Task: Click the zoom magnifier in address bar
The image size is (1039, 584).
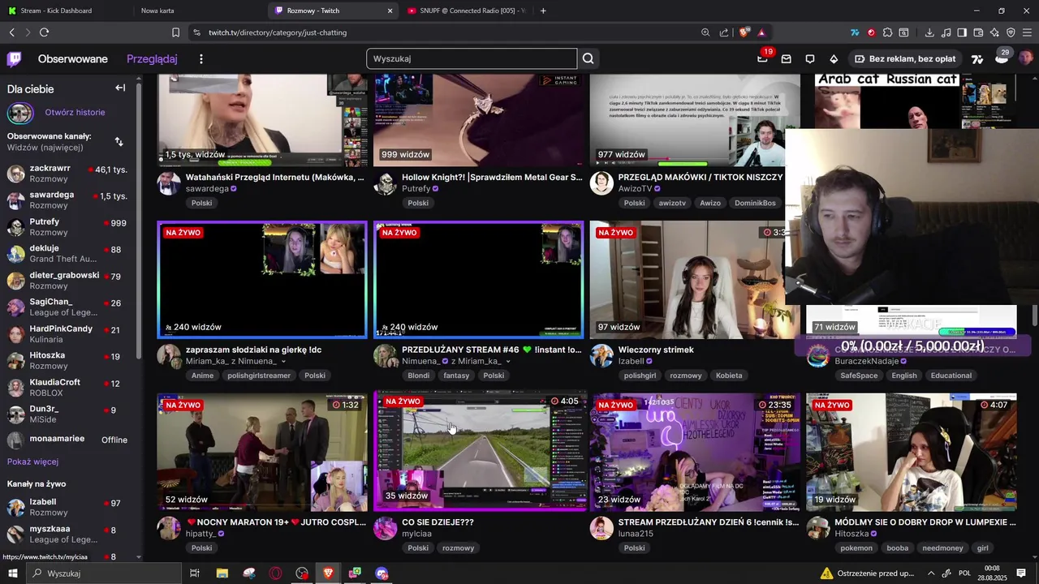Action: click(x=705, y=32)
